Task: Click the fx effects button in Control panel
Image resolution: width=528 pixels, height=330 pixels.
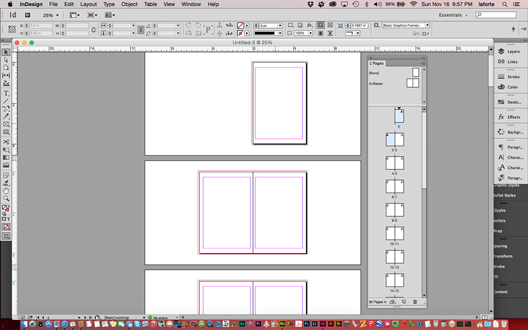Action: tap(309, 25)
